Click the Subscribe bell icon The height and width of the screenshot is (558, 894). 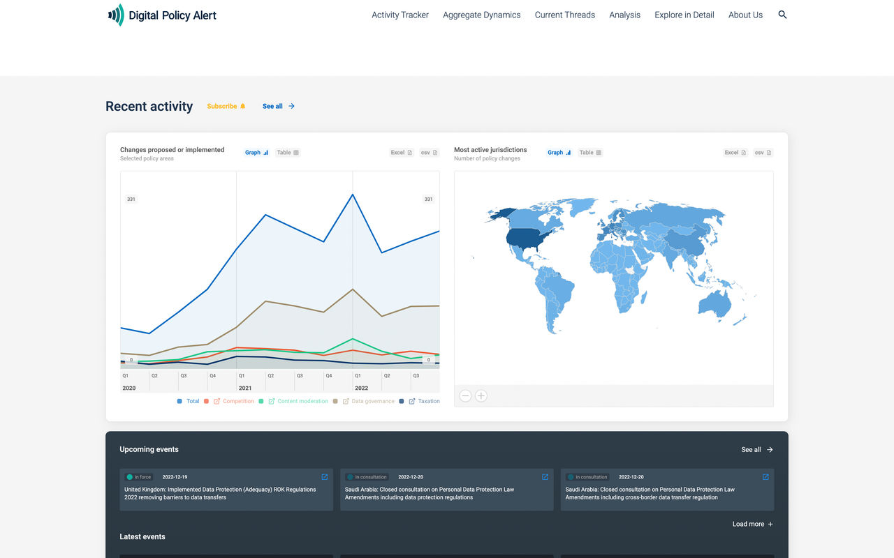[243, 106]
